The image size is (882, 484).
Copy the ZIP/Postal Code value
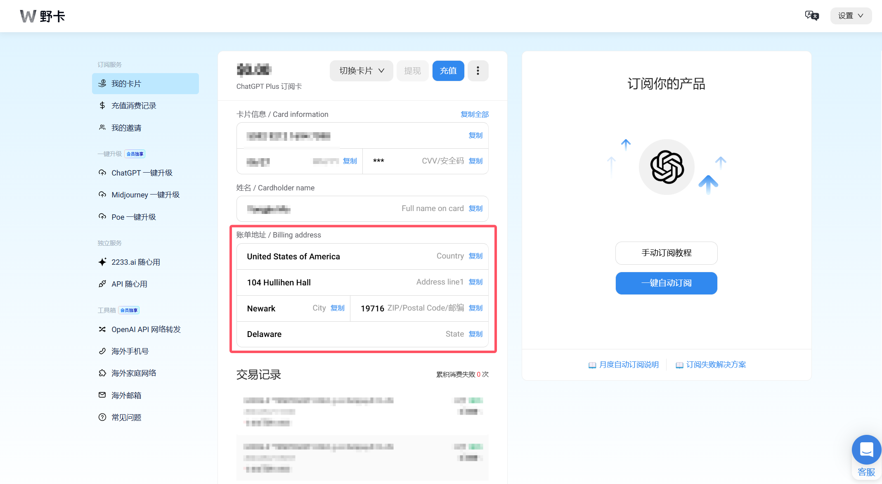(x=475, y=308)
